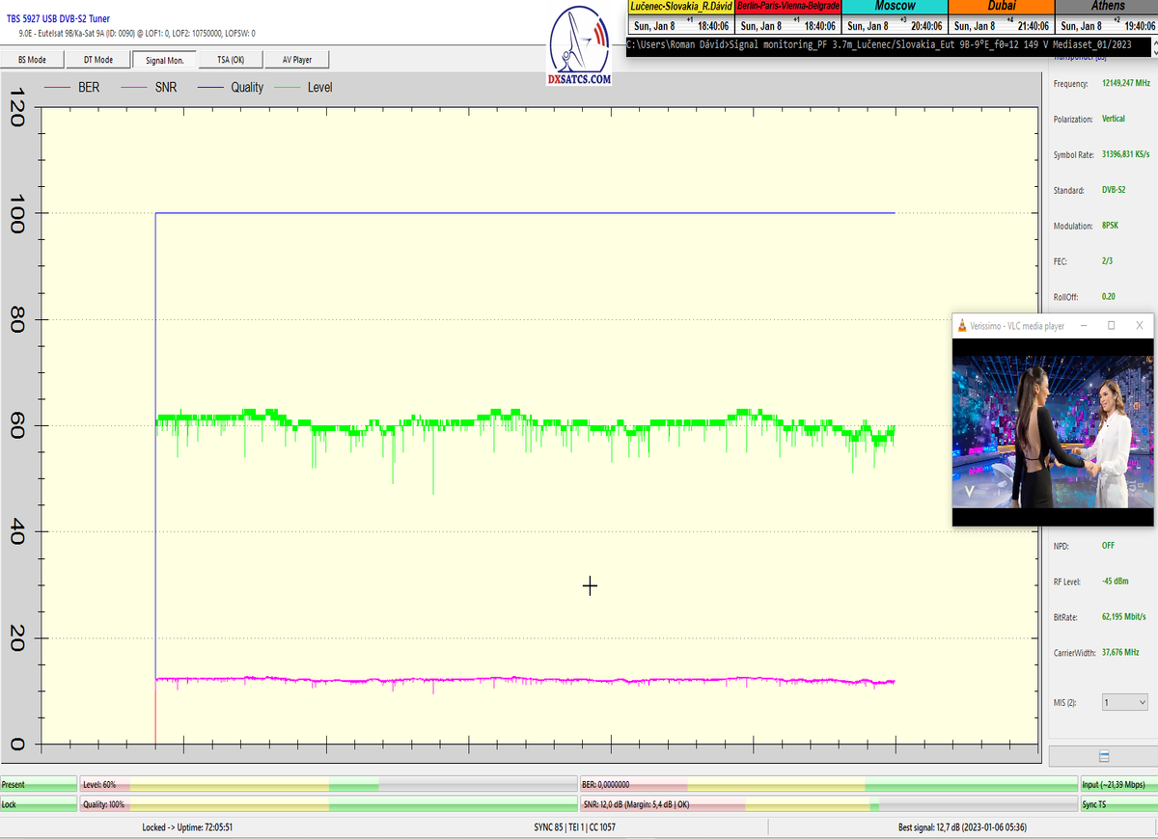The width and height of the screenshot is (1158, 839).
Task: Click the Present status indicator
Action: (39, 785)
